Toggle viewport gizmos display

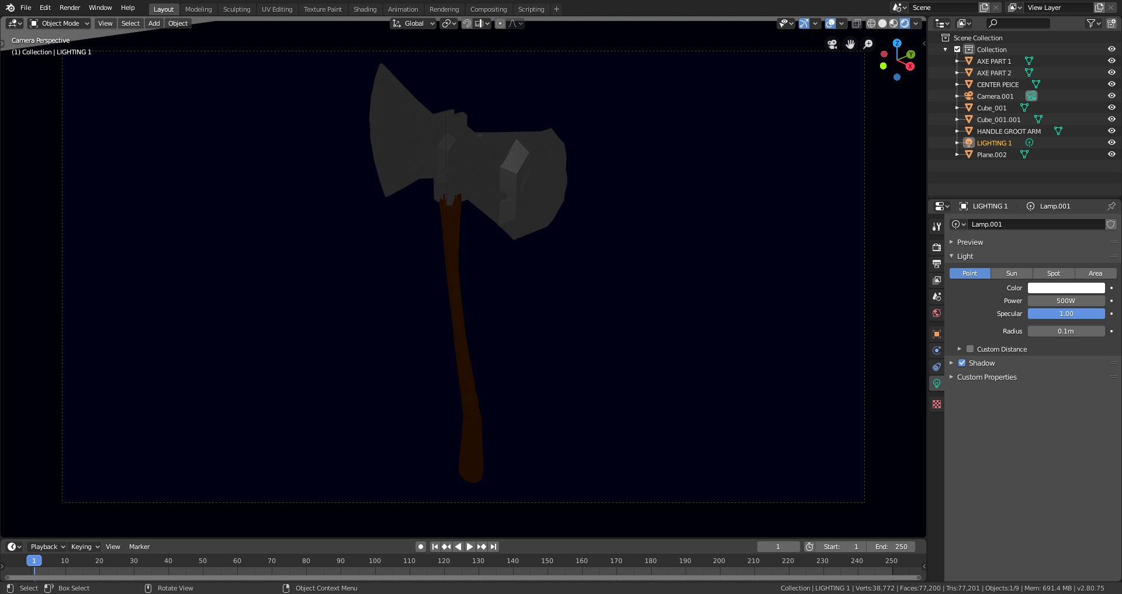[x=804, y=23]
